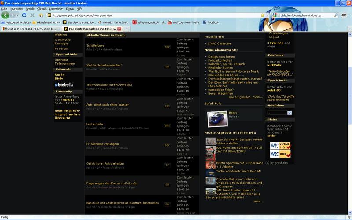Open Design vom Forum subscription
352x220 pixels.
(x=221, y=57)
